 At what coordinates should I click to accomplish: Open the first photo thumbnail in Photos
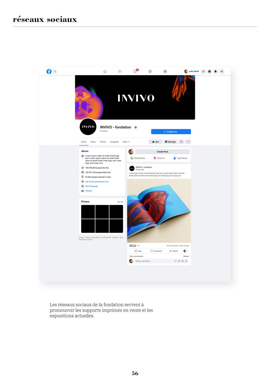[x=88, y=212]
